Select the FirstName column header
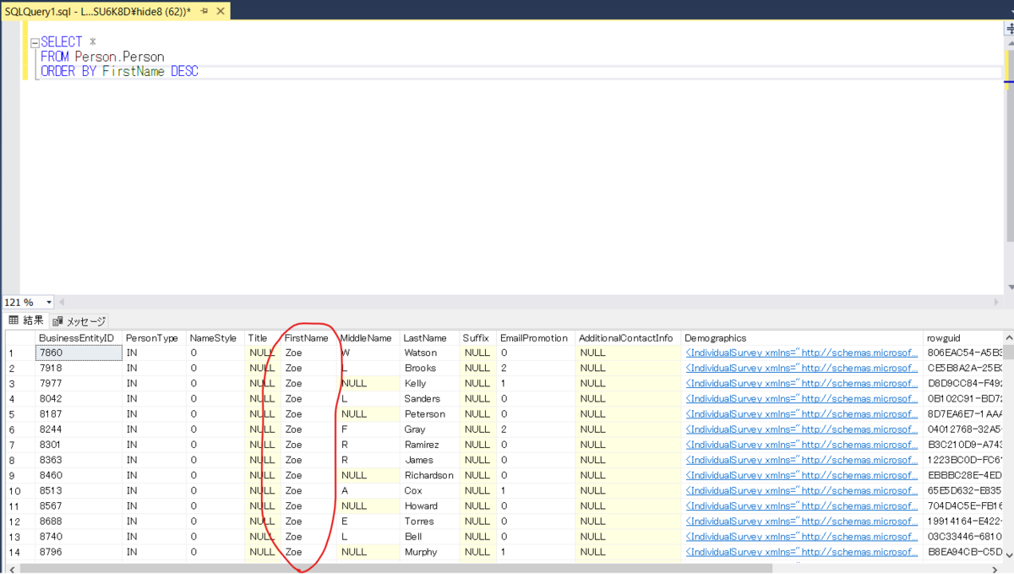The image size is (1014, 574). click(x=308, y=337)
